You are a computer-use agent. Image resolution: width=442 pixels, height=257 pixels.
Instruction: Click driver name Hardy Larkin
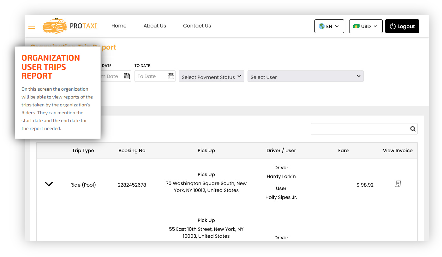[x=281, y=176]
